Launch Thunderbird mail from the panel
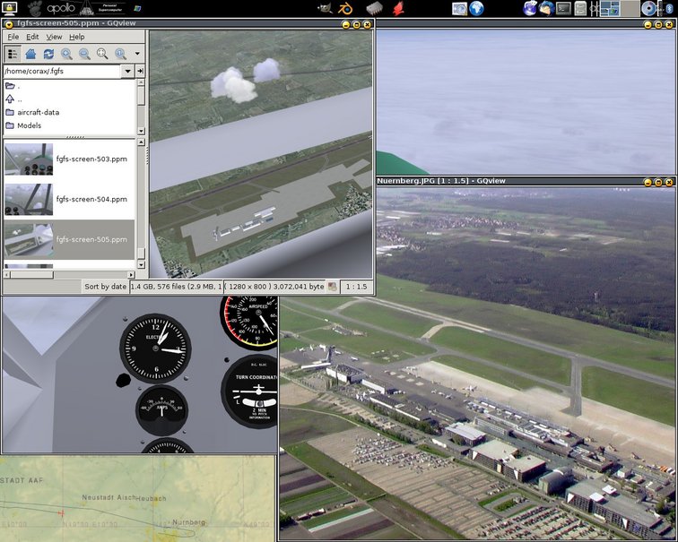 [546, 8]
